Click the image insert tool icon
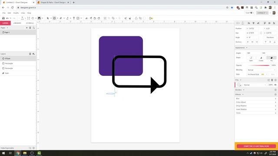This screenshot has height=156, width=278. coord(78,18)
